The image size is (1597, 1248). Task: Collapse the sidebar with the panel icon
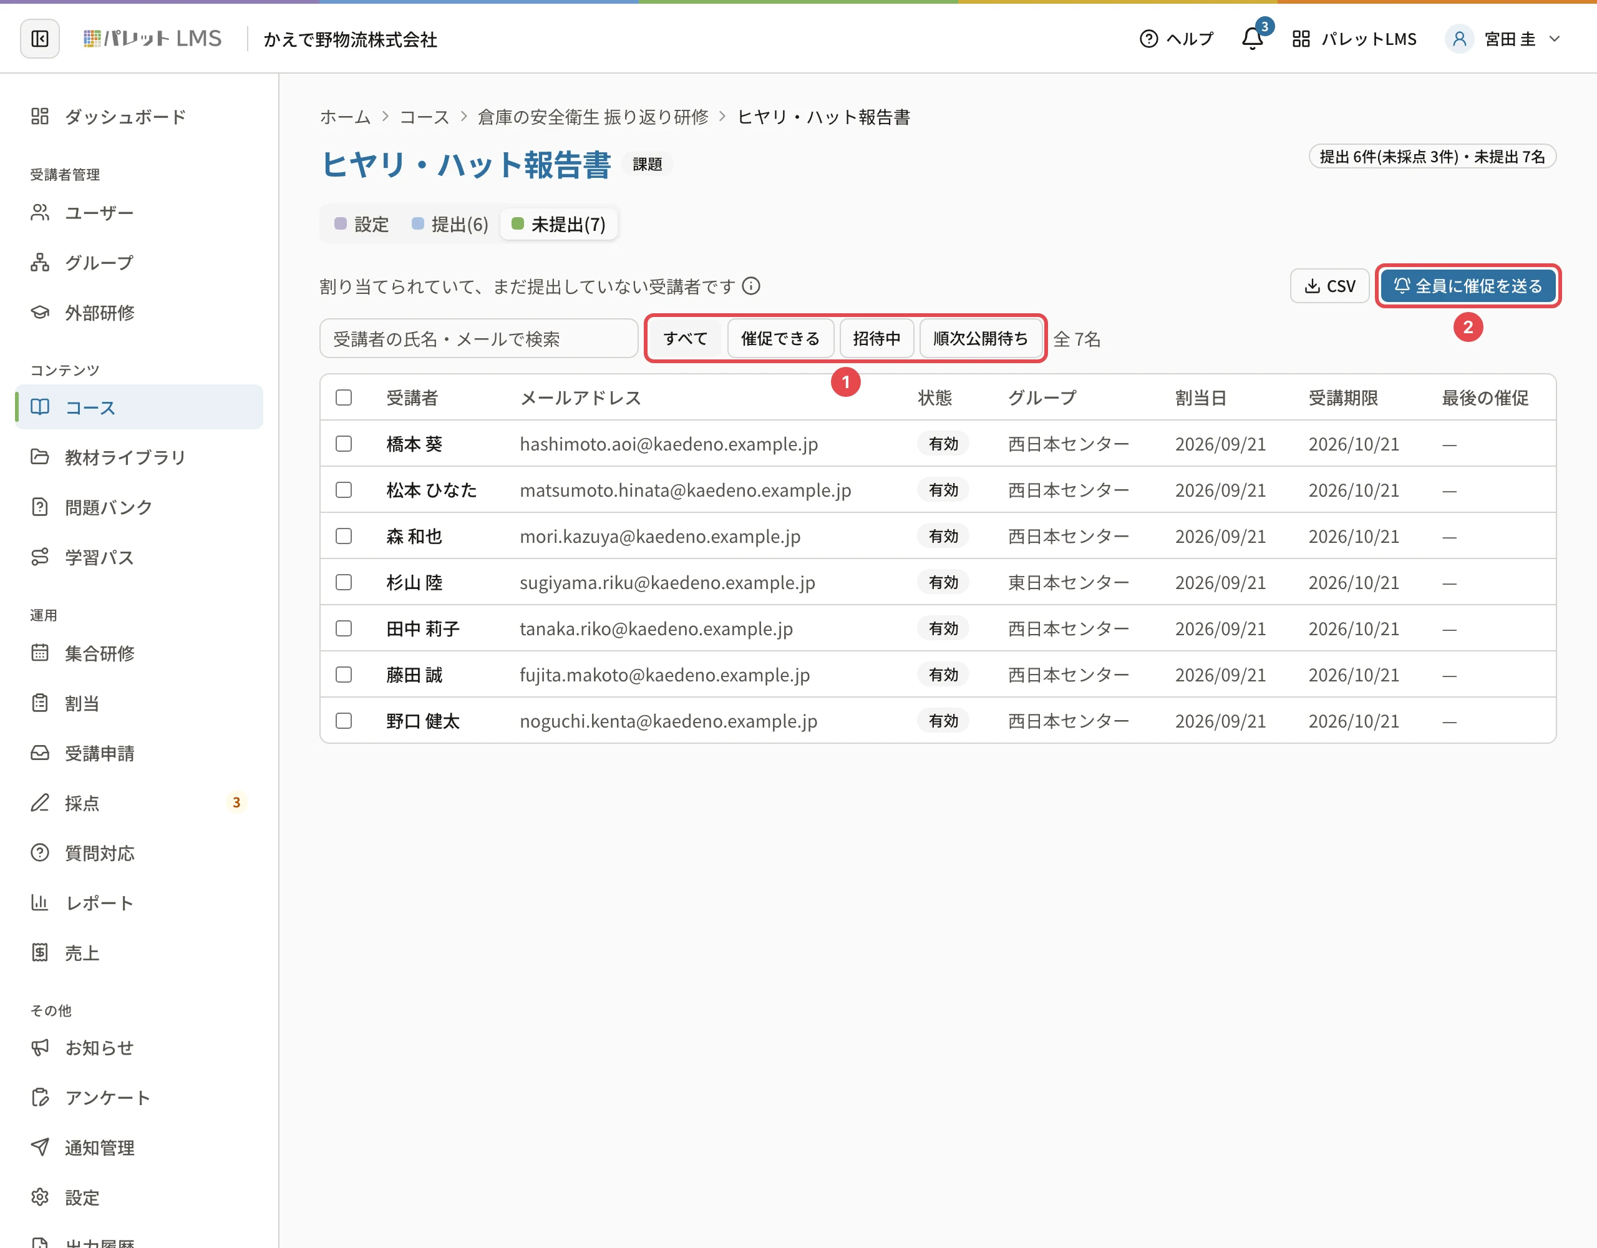pyautogui.click(x=39, y=39)
